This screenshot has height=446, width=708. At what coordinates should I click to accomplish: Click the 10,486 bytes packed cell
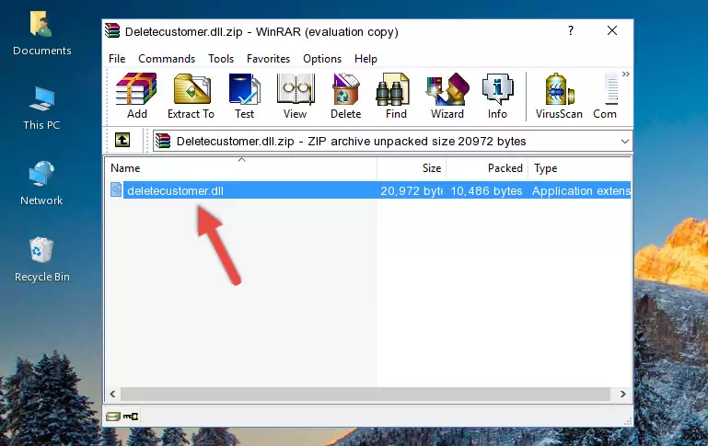click(x=486, y=190)
